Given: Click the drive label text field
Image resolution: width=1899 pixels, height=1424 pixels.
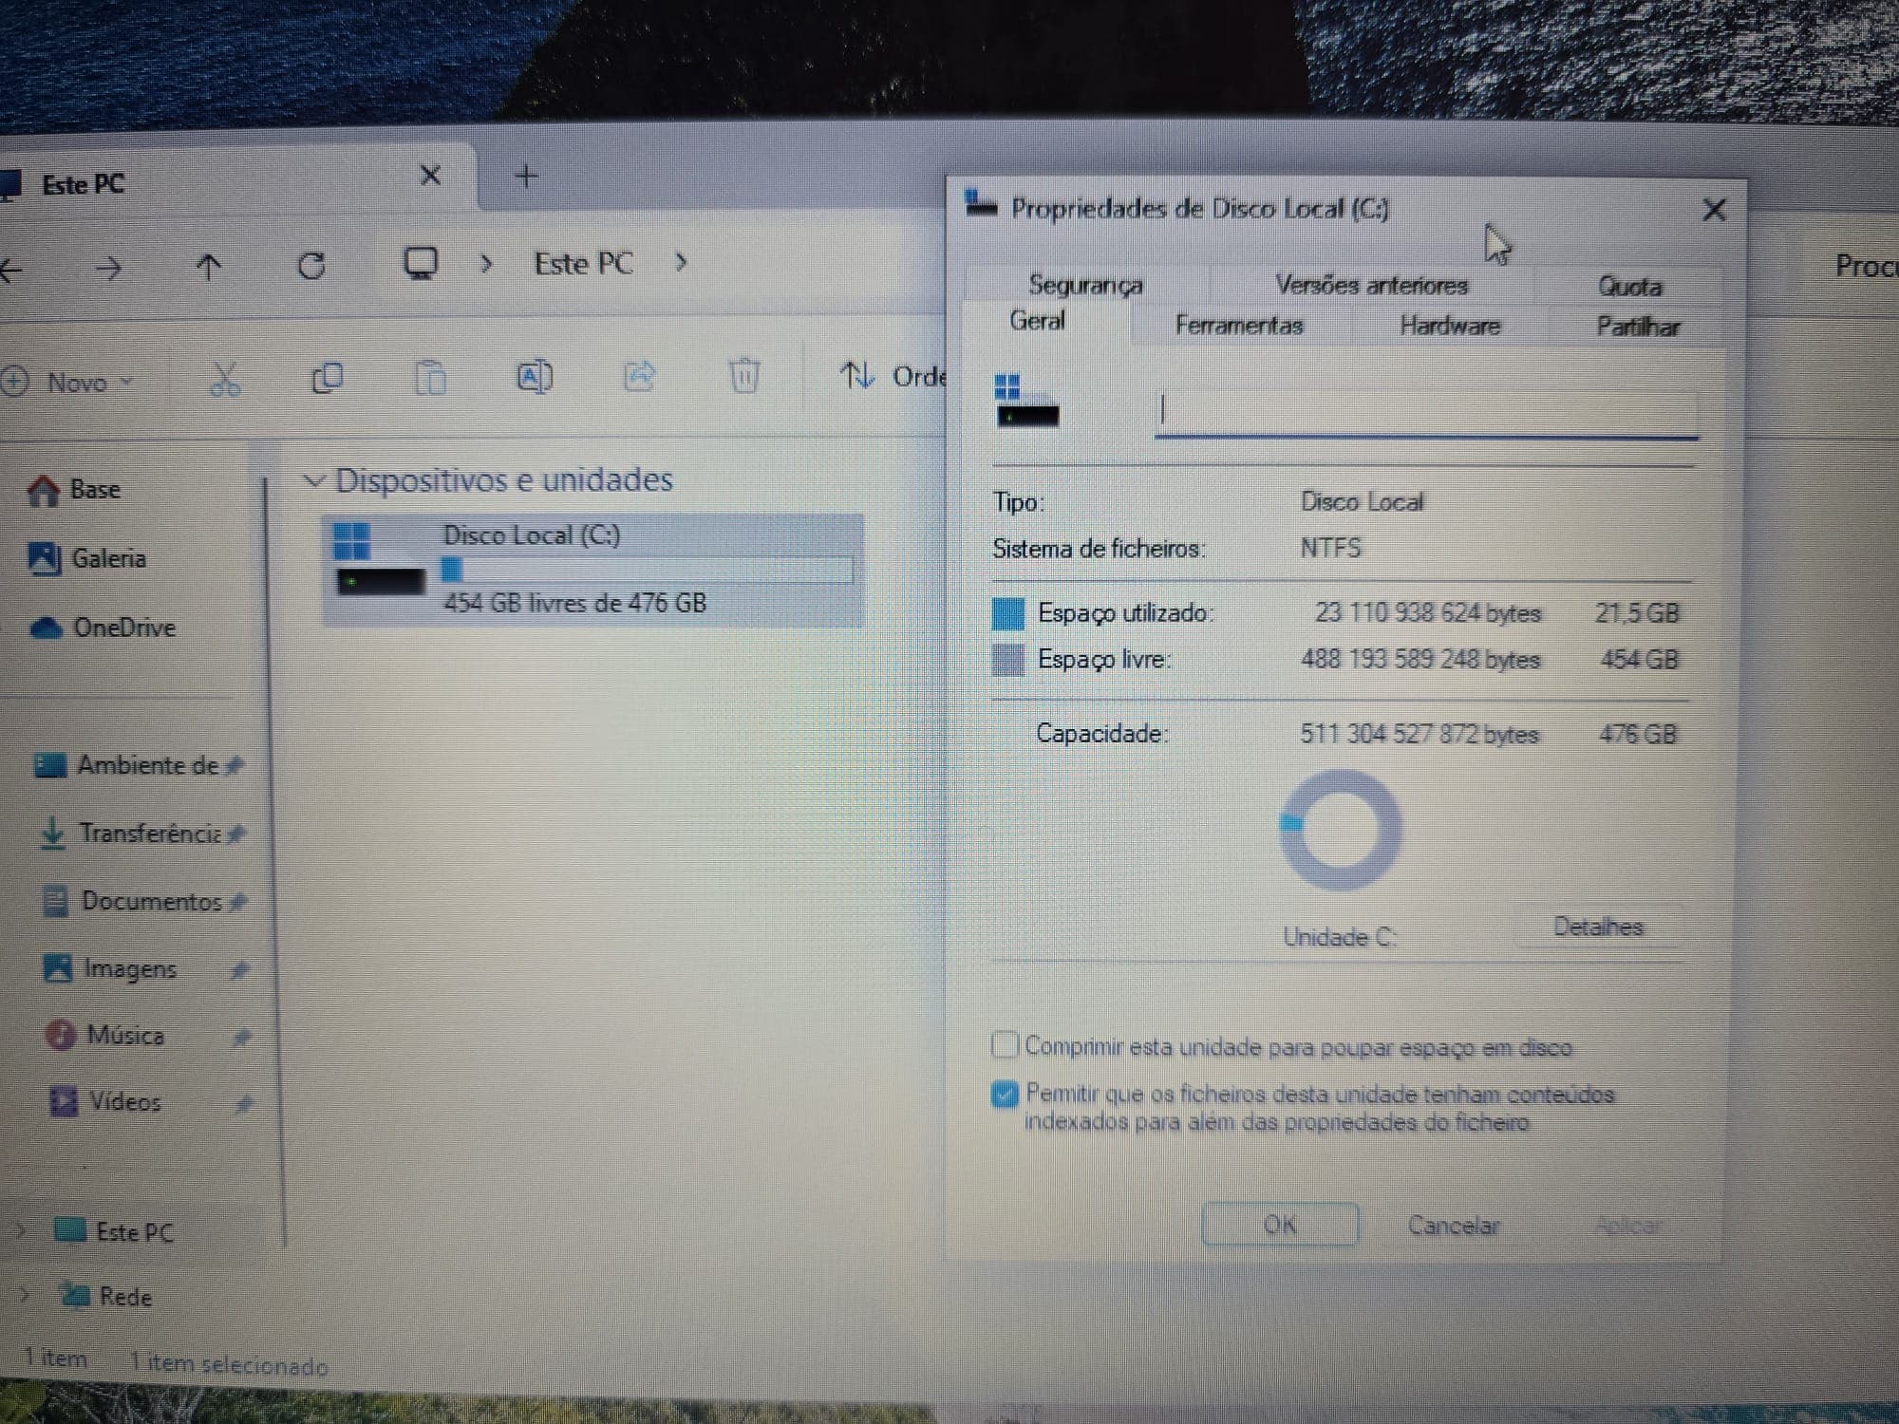Looking at the screenshot, I should pyautogui.click(x=1426, y=413).
